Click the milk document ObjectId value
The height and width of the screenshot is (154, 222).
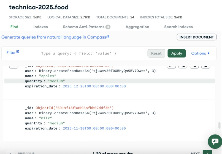75,108
